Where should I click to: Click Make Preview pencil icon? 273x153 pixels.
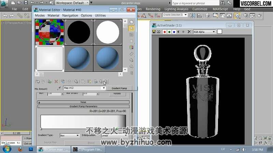click(x=131, y=54)
